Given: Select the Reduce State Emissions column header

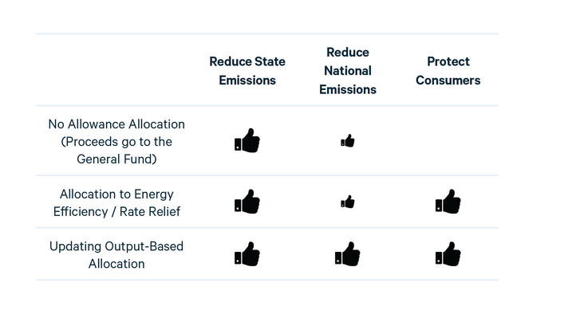Looking at the screenshot, I should (247, 71).
